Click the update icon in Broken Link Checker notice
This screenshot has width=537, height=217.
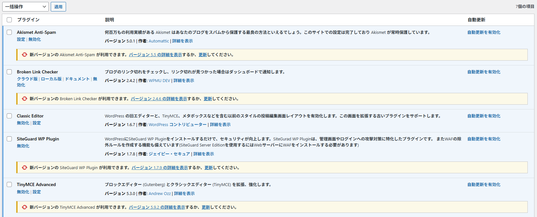coord(25,99)
